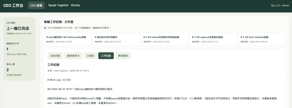This screenshot has height=108, width=292.
Task: Open card B T-06 native來源與有界誤差接續
Action: coord(165,39)
